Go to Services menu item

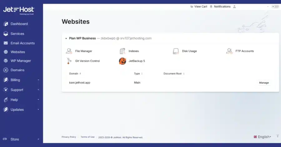click(17, 34)
